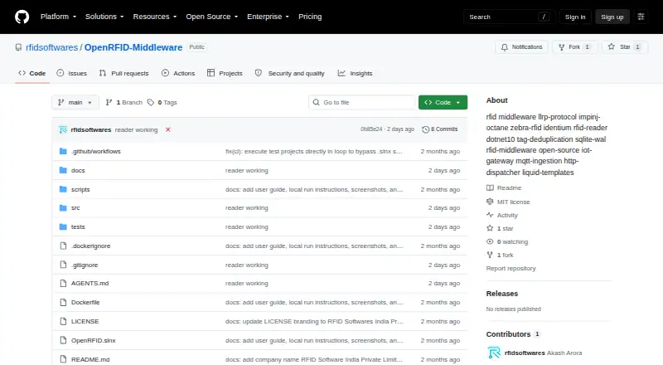Screen dimensions: 663x365
Task: Click the folder icon for .github/workflows
Action: (x=63, y=151)
